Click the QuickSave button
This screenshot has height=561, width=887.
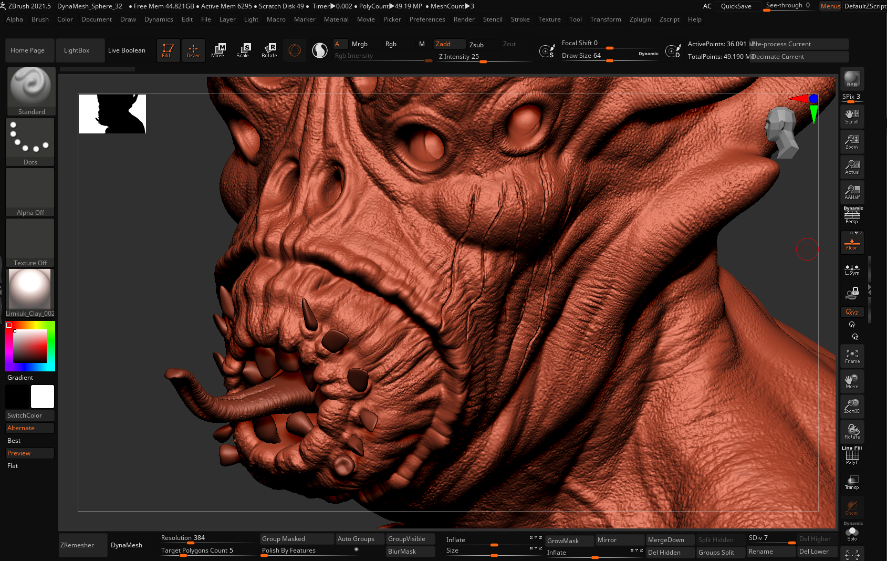(736, 6)
